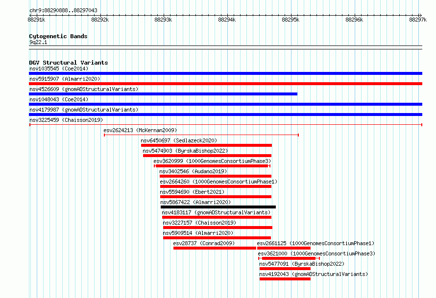The height and width of the screenshot is (298, 436).
Task: Click the red bar under nsv3227157
Action: coord(218,228)
